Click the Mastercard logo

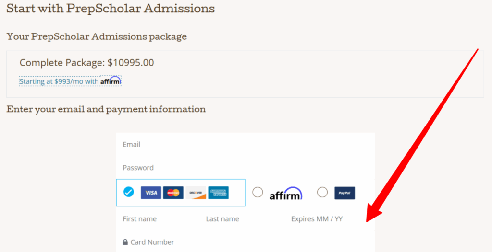point(173,193)
